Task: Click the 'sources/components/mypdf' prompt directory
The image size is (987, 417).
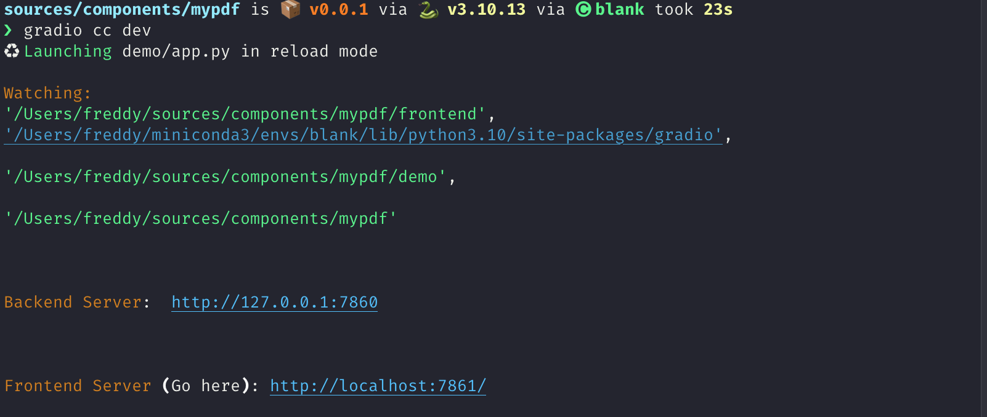Action: point(122,9)
